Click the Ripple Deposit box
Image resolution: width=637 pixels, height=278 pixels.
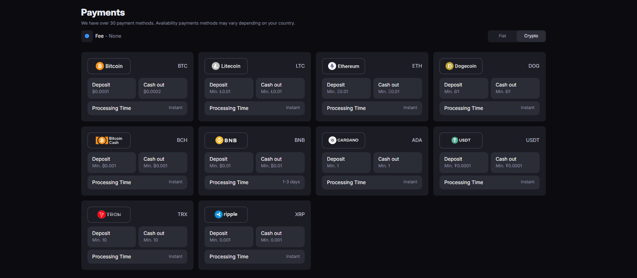229,237
